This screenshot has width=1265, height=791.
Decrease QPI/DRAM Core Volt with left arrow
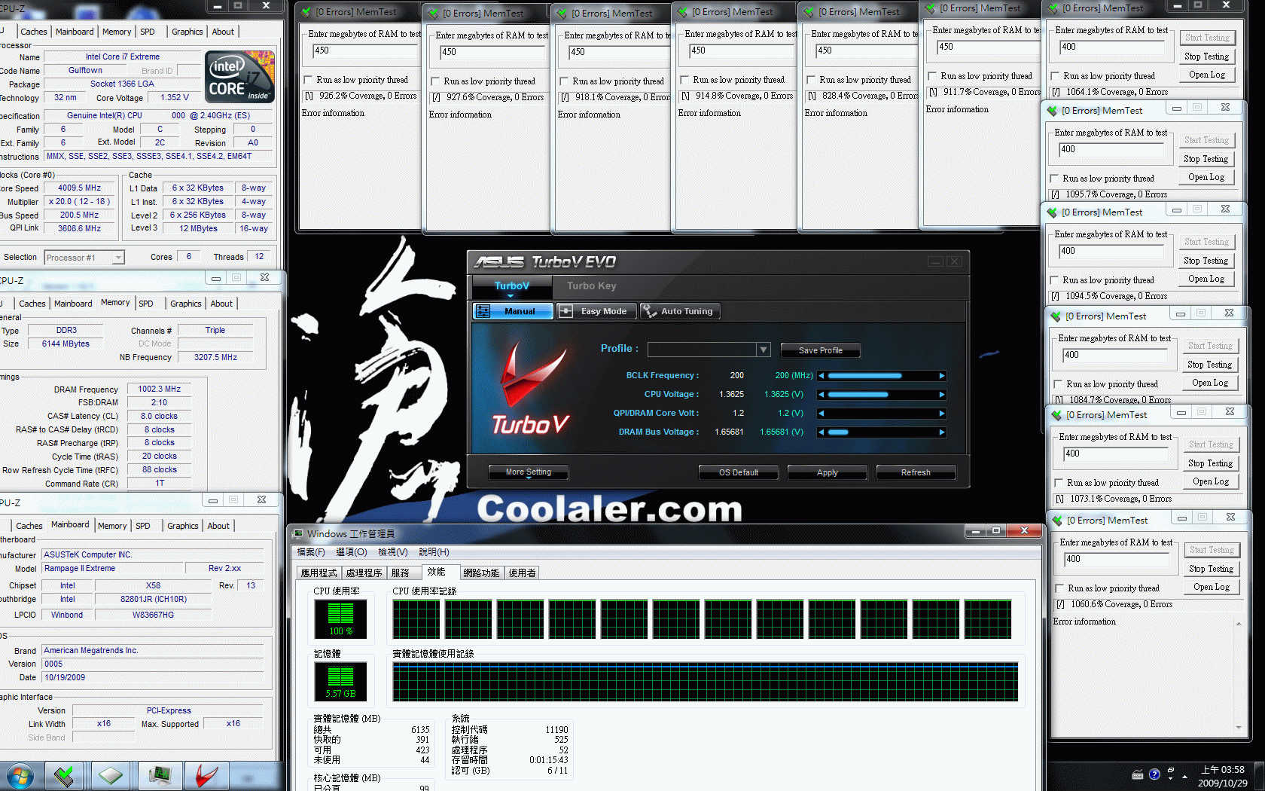point(821,414)
